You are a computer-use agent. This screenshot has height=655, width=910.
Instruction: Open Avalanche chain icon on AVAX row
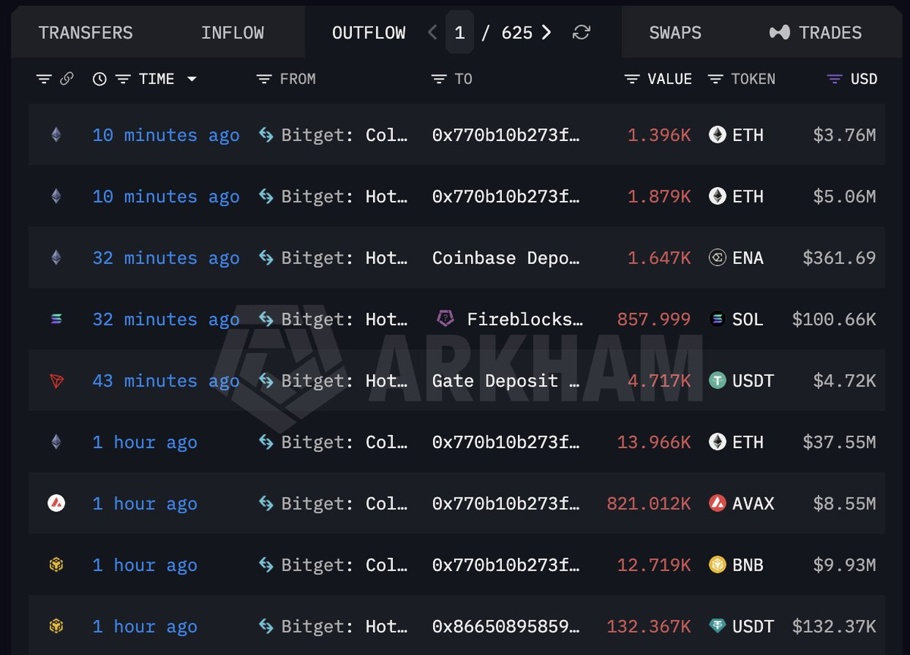[56, 503]
